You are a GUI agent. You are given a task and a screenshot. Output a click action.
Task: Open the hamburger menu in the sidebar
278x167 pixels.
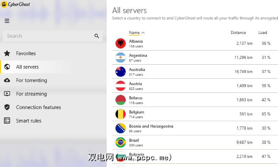click(x=7, y=21)
